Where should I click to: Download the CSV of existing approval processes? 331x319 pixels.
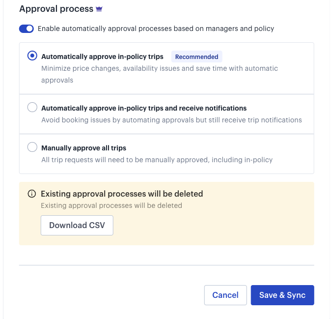pyautogui.click(x=77, y=225)
